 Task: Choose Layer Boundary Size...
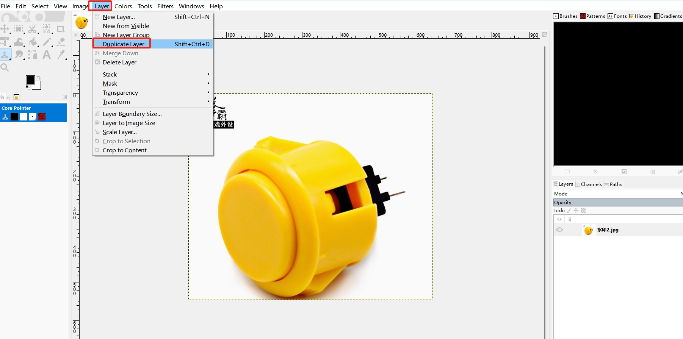coord(153,114)
